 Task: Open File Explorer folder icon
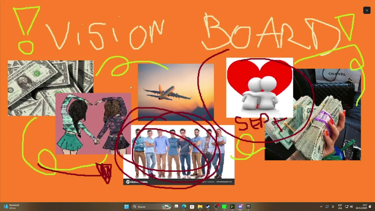pos(200,207)
